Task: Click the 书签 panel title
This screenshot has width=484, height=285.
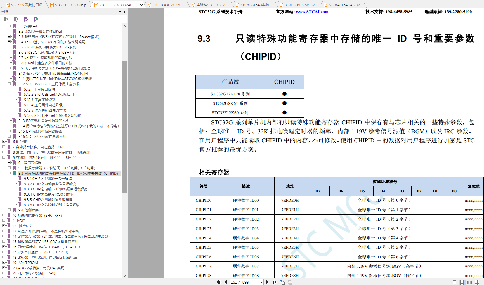Action: pos(5,12)
